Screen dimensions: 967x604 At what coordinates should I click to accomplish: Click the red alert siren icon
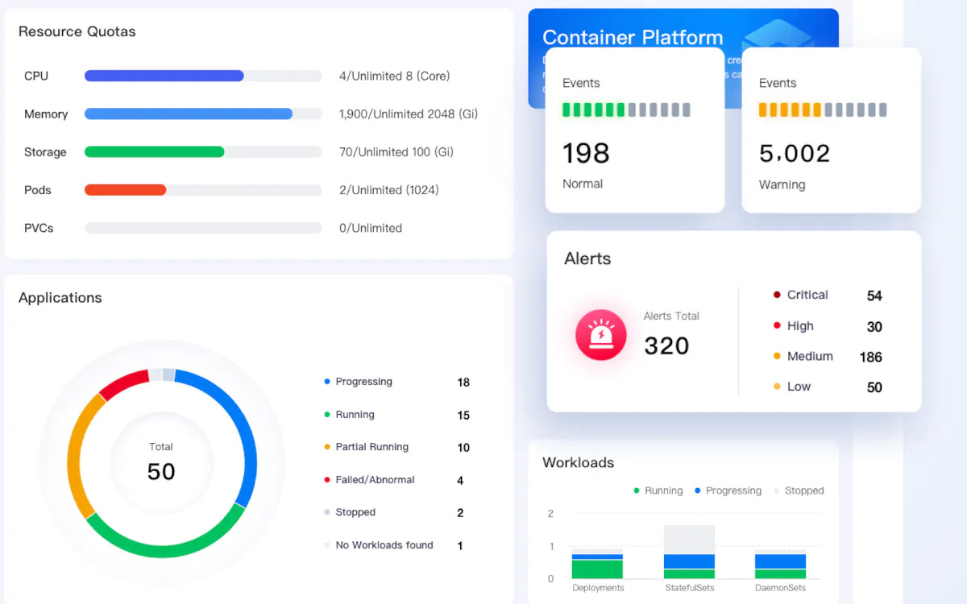600,334
